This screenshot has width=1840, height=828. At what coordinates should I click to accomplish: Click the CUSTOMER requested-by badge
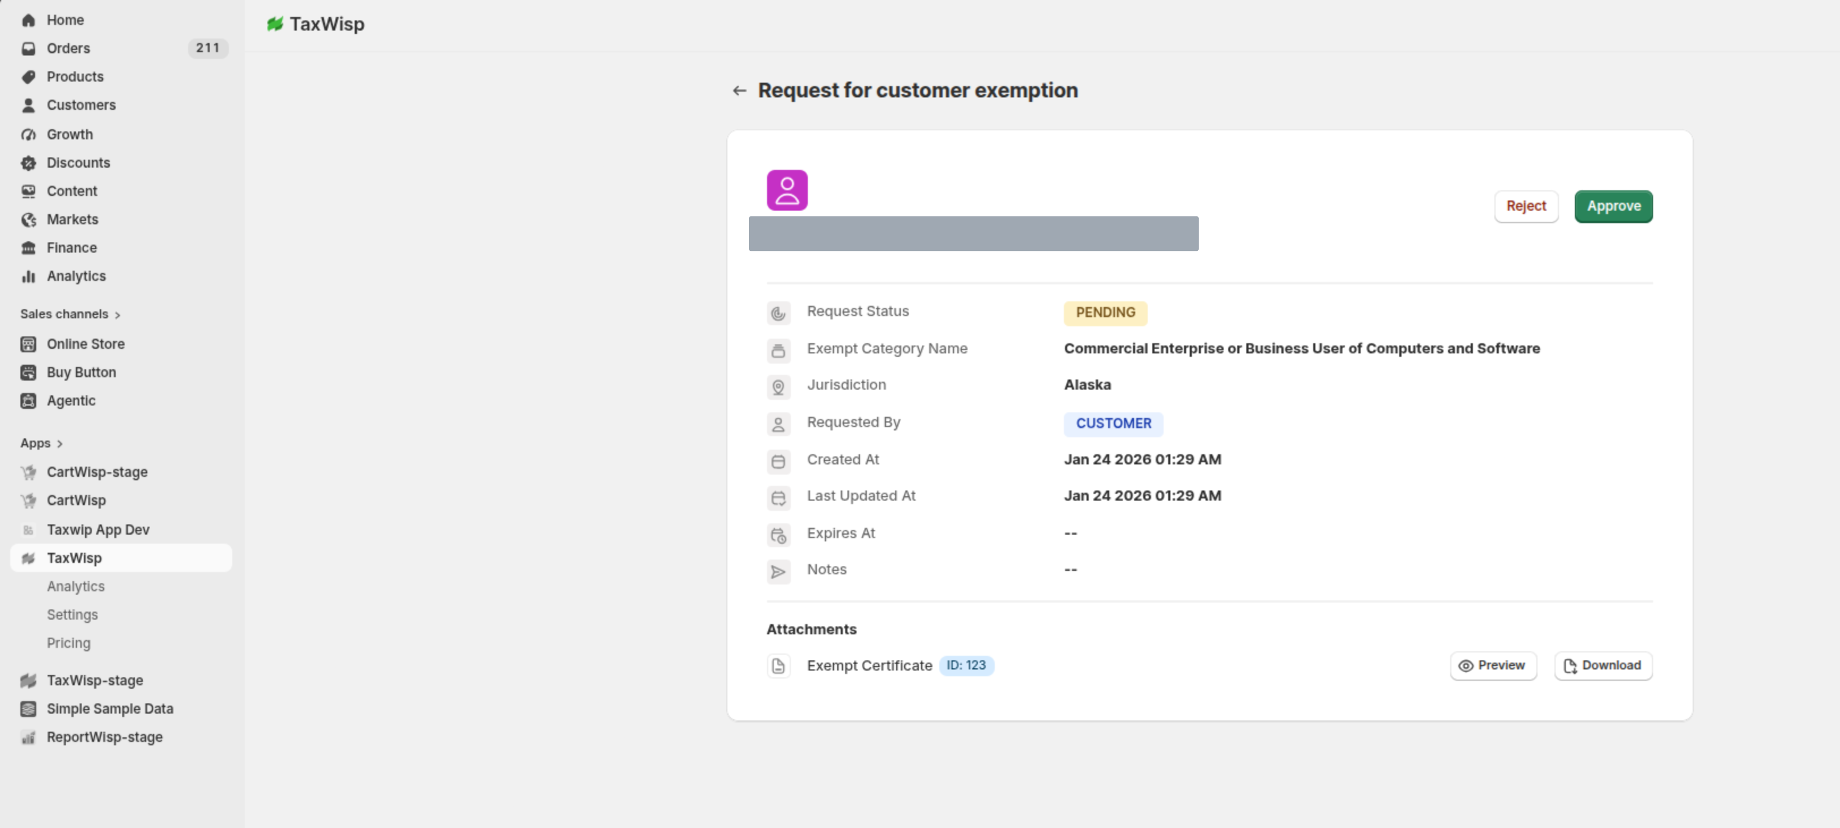[1113, 424]
